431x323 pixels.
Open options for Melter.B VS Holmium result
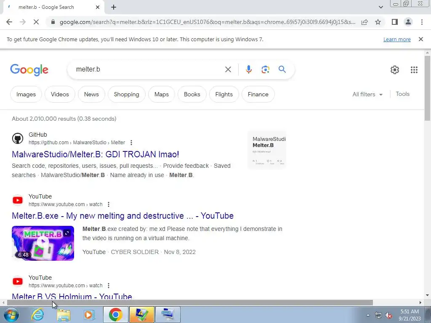click(x=109, y=286)
